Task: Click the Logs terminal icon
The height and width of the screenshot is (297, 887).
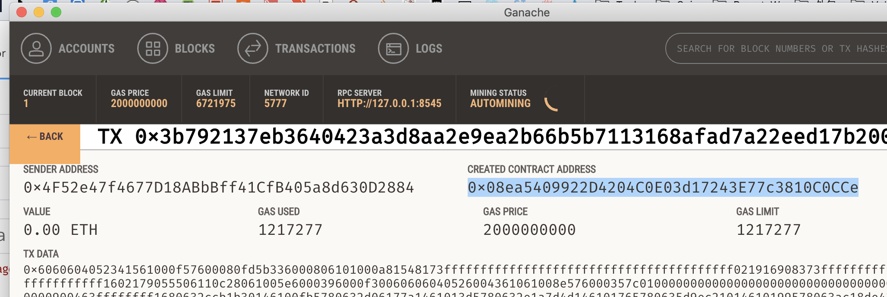Action: tap(393, 48)
